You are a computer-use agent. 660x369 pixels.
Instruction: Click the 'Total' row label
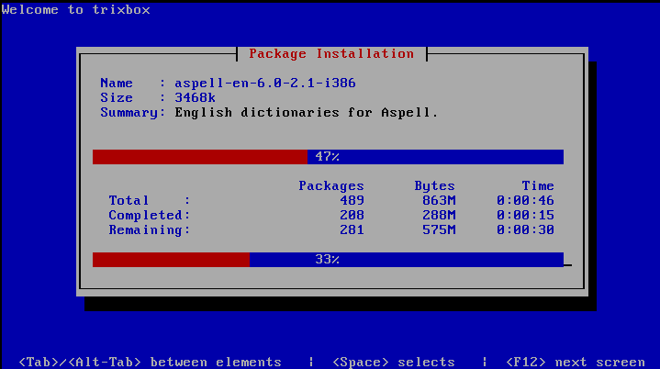point(129,200)
